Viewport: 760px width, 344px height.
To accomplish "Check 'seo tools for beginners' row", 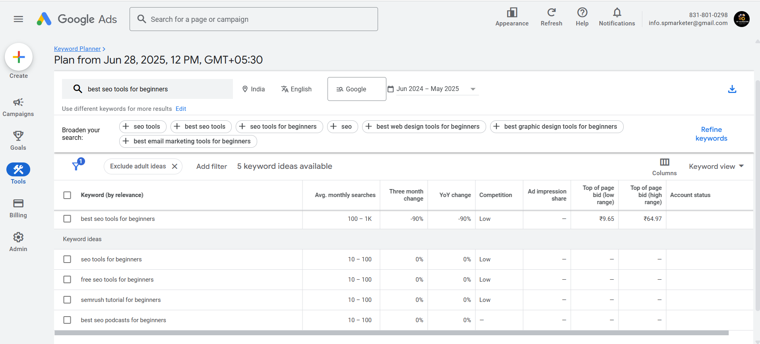I will (x=67, y=259).
